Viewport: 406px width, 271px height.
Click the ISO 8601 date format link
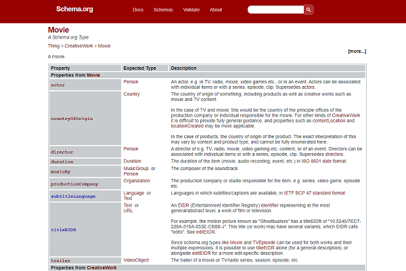323,161
